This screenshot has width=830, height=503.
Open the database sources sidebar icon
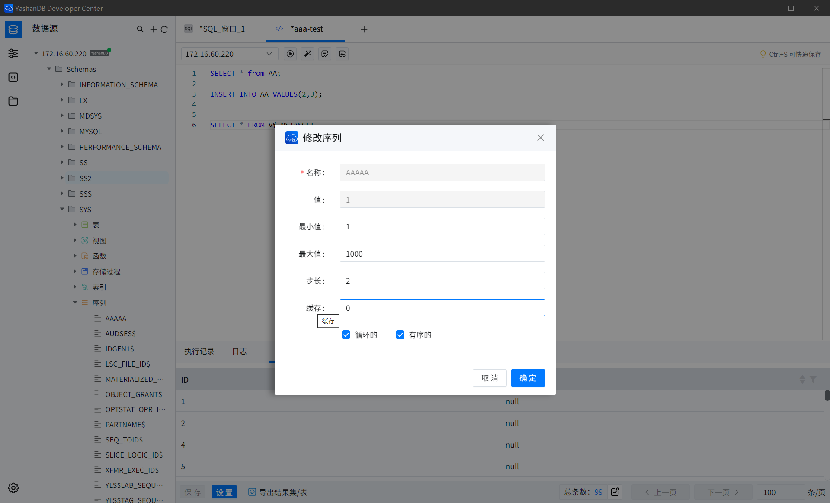click(13, 29)
